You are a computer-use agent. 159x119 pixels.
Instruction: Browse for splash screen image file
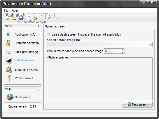150,45
